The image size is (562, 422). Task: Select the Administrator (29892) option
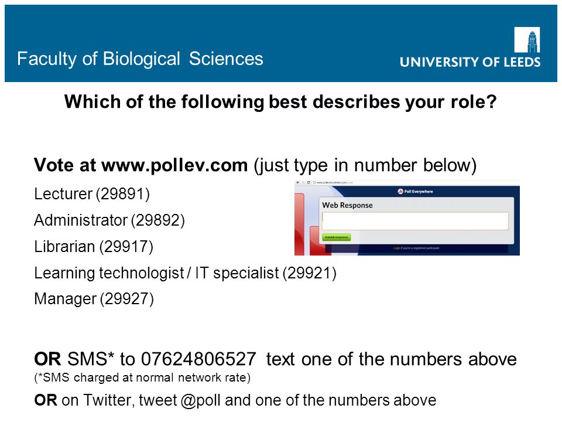109,220
